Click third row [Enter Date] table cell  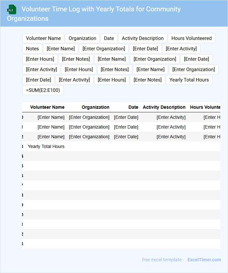126,137
